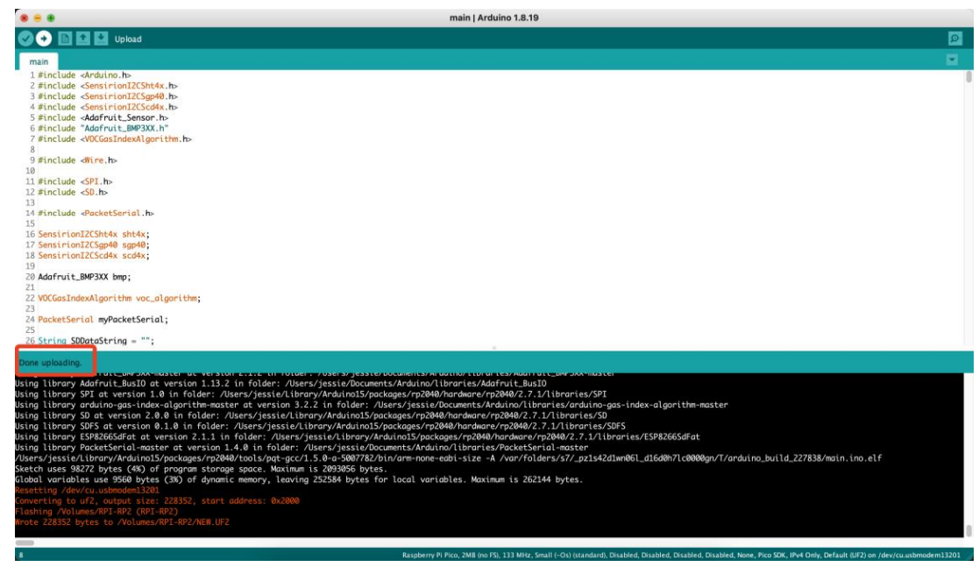This screenshot has width=979, height=567.
Task: Create a new sketch with New icon
Action: coord(65,39)
